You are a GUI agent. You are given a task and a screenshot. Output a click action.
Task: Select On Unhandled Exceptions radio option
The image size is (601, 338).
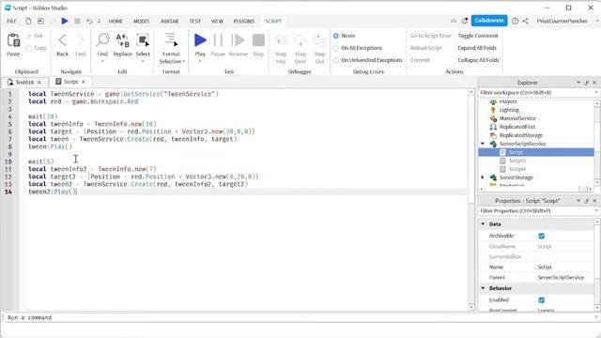click(336, 60)
